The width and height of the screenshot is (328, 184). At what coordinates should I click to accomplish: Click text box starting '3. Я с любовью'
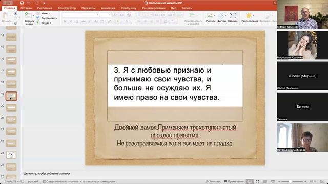tap(175, 86)
